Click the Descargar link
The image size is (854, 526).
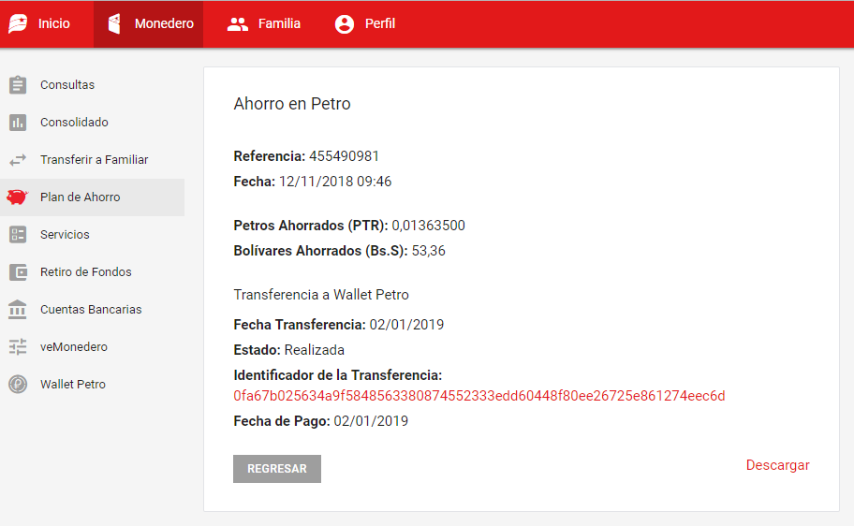click(x=777, y=465)
